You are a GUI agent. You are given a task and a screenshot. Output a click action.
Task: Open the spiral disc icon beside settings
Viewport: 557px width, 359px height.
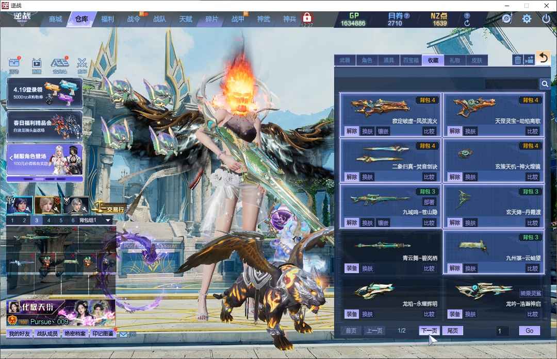click(x=507, y=19)
